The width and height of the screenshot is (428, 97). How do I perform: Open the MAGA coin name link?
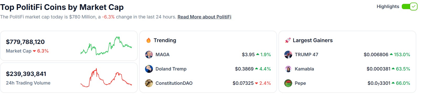[162, 55]
